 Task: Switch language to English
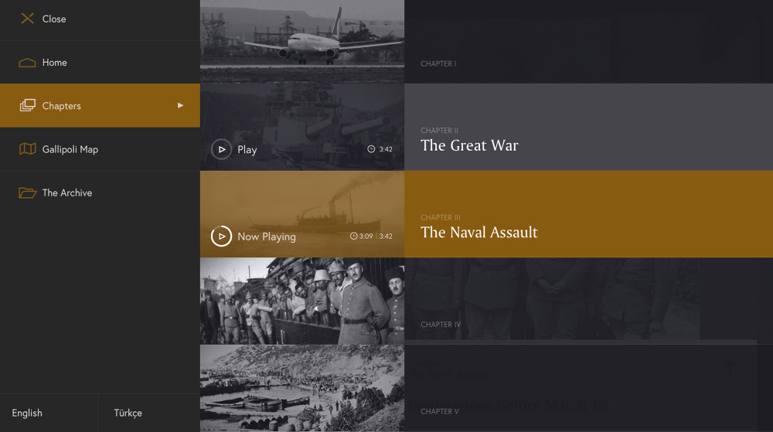tap(27, 413)
